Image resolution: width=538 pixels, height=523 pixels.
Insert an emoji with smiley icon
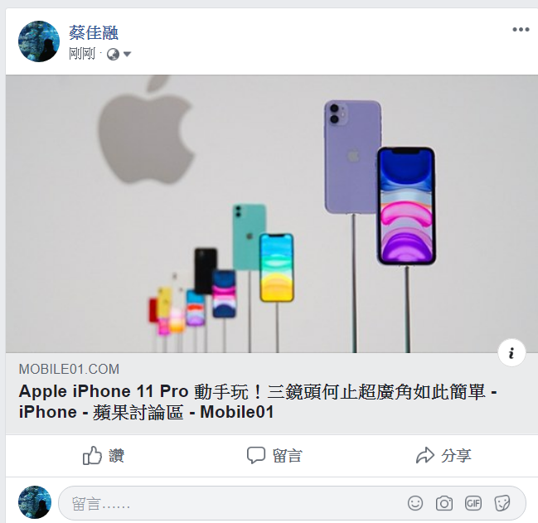click(x=415, y=503)
